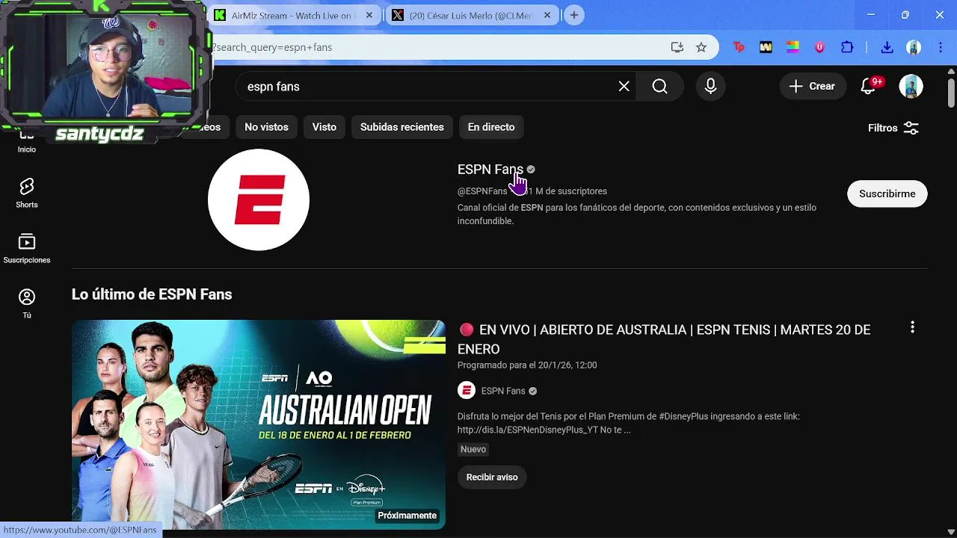Screen dimensions: 957x538
Task: Open the rainbow stripes browser extension
Action: [793, 47]
